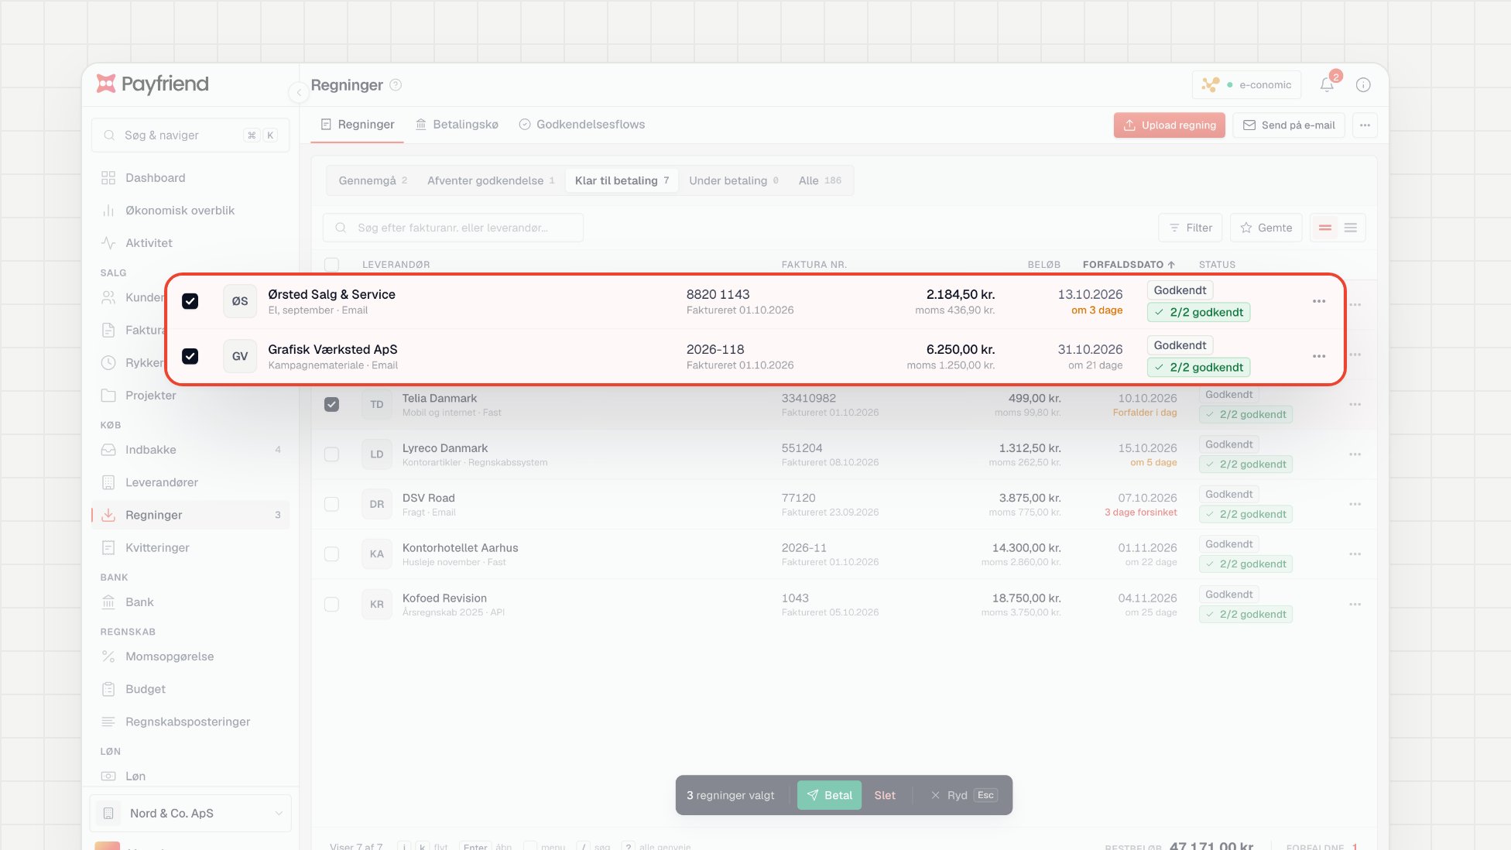Uncheck the Ørsted Salg & Service checkbox

click(x=190, y=301)
